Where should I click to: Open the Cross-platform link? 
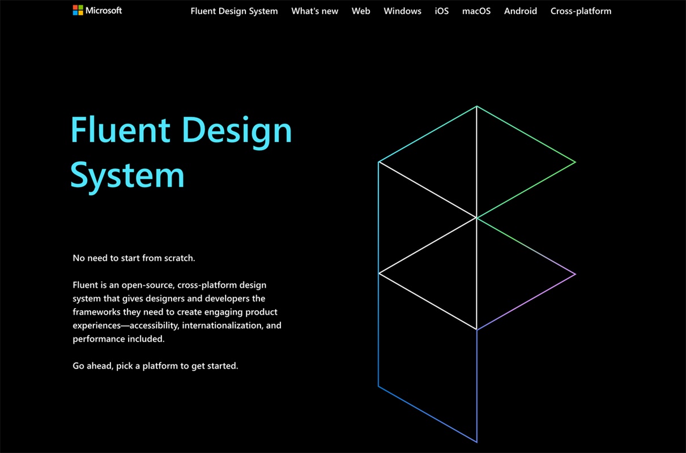point(581,11)
